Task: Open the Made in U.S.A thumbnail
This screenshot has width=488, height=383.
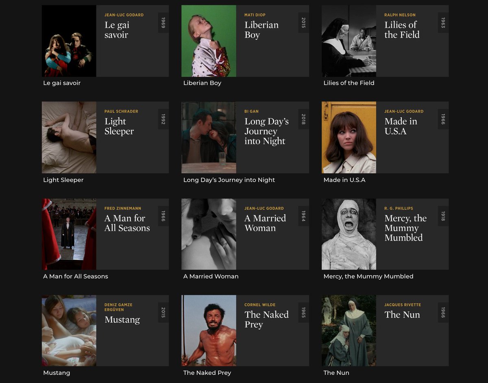Action: pos(349,137)
